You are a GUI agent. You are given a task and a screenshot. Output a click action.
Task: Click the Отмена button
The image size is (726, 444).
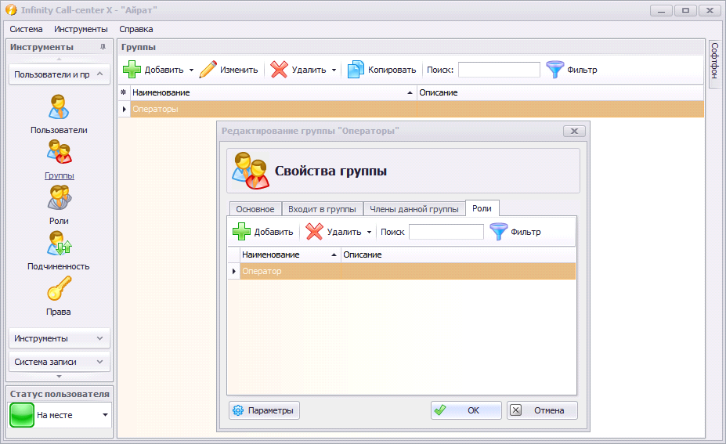click(x=542, y=410)
